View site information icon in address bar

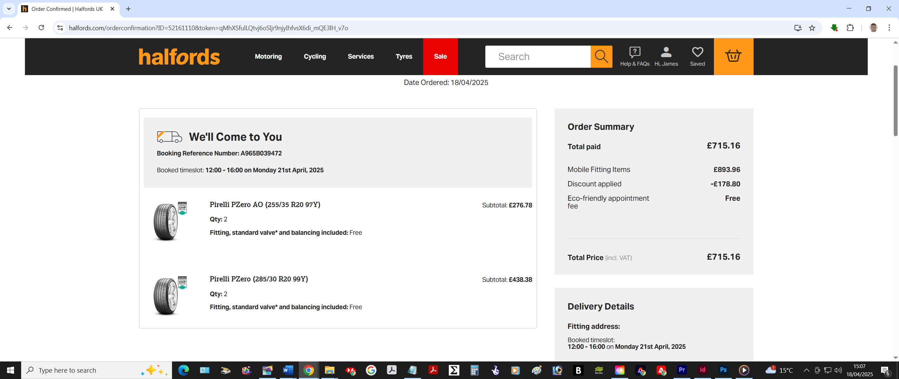pyautogui.click(x=60, y=28)
